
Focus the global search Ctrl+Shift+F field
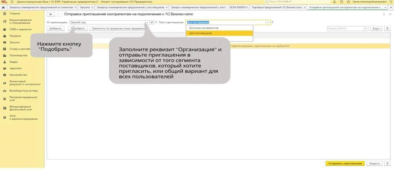pyautogui.click(x=298, y=2)
